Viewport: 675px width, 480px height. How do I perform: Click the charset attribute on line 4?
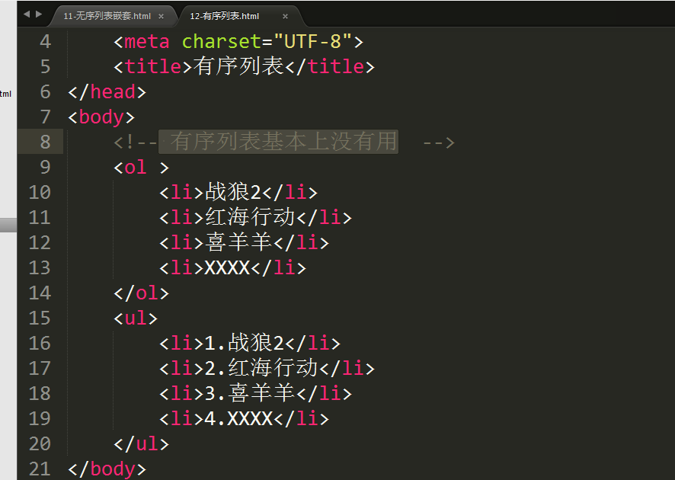(x=221, y=42)
